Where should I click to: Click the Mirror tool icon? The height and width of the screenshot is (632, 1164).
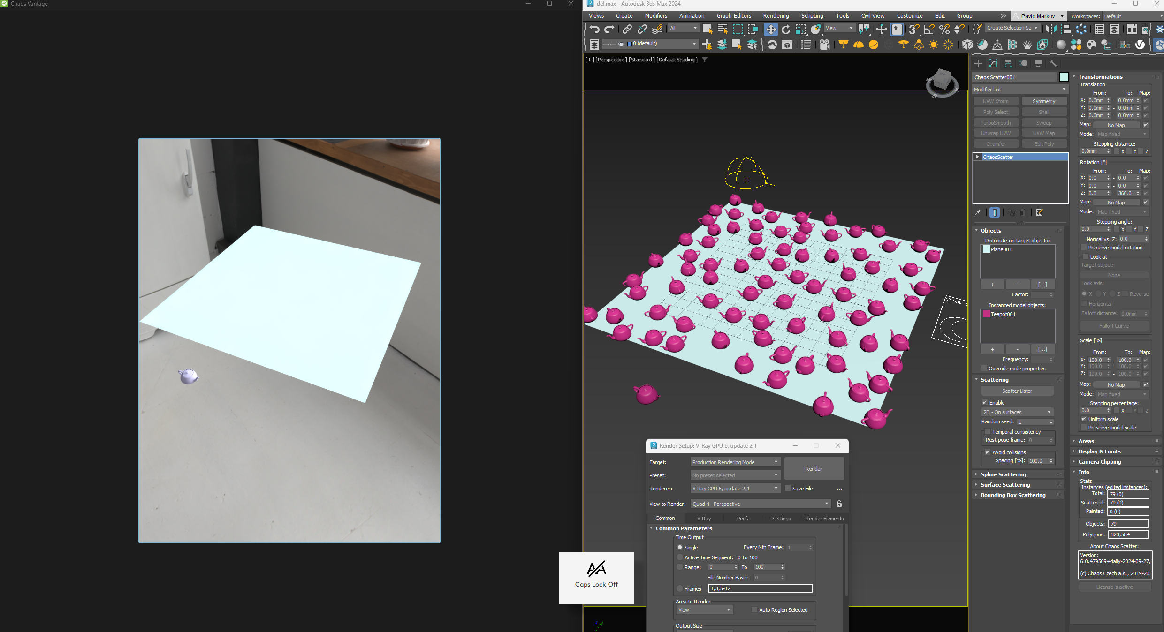click(x=1051, y=30)
